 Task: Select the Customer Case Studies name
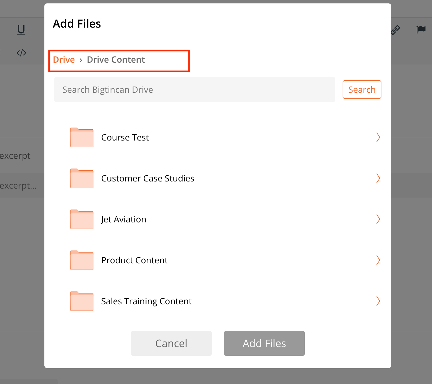tap(148, 178)
